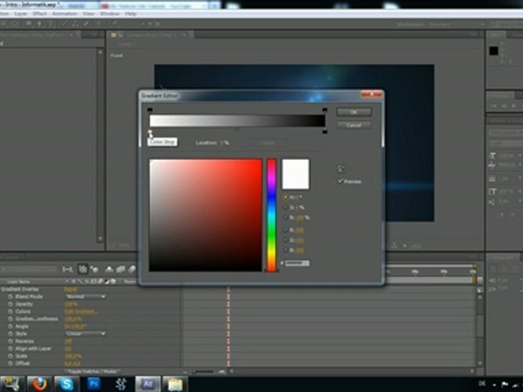Toggle the Opacity stopwatch icon
Image resolution: width=523 pixels, height=392 pixels.
pyautogui.click(x=8, y=304)
